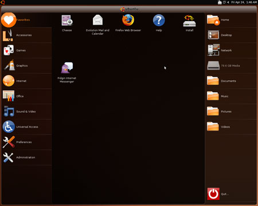Launch the Cheese webcam app
This screenshot has height=206, width=258.
pyautogui.click(x=67, y=23)
